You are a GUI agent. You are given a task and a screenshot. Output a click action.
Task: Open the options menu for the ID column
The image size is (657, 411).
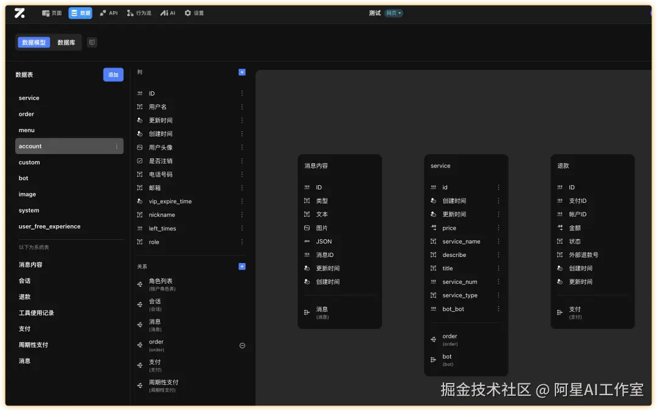click(x=242, y=93)
